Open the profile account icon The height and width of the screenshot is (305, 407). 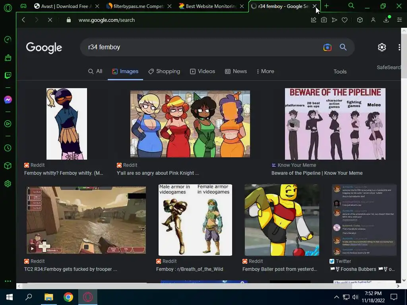(373, 20)
